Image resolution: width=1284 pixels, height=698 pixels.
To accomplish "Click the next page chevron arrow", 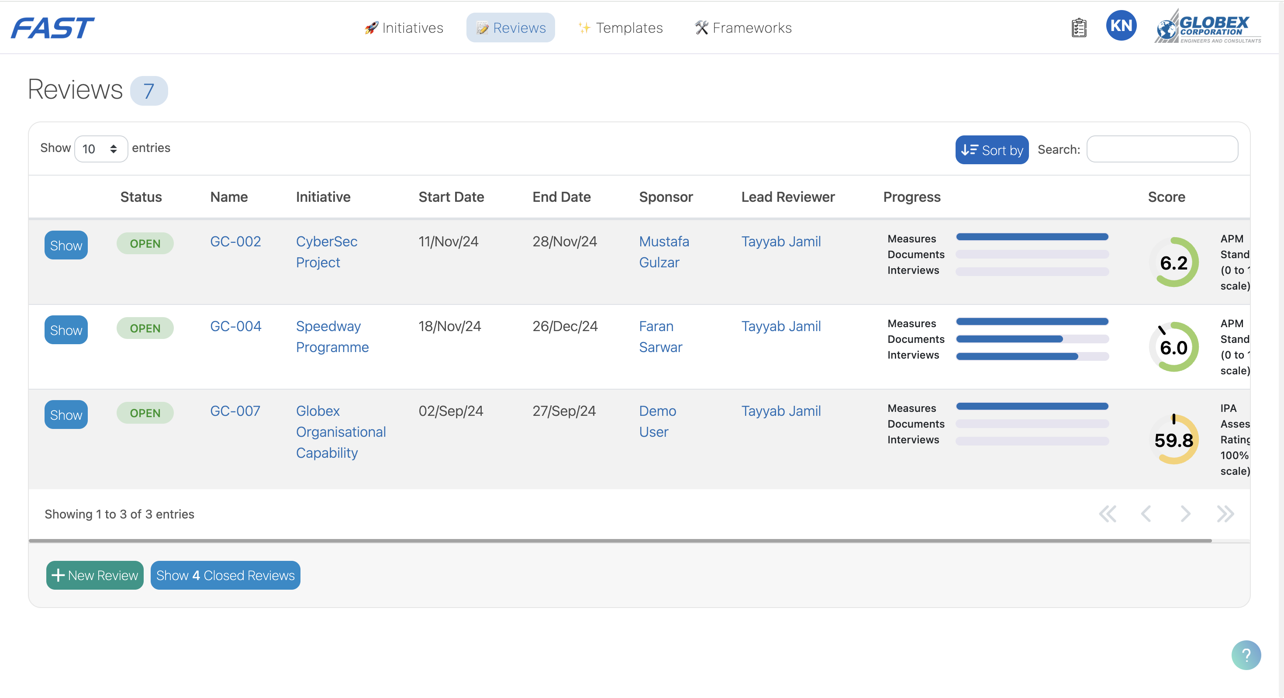I will tap(1185, 514).
